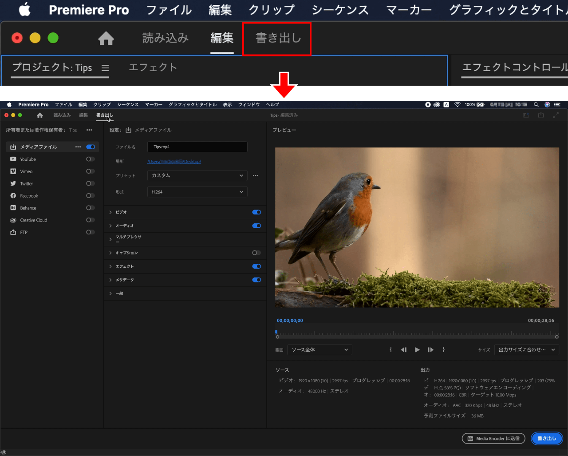Open the small ウィンドウ menu
The height and width of the screenshot is (456, 568).
[x=249, y=105]
